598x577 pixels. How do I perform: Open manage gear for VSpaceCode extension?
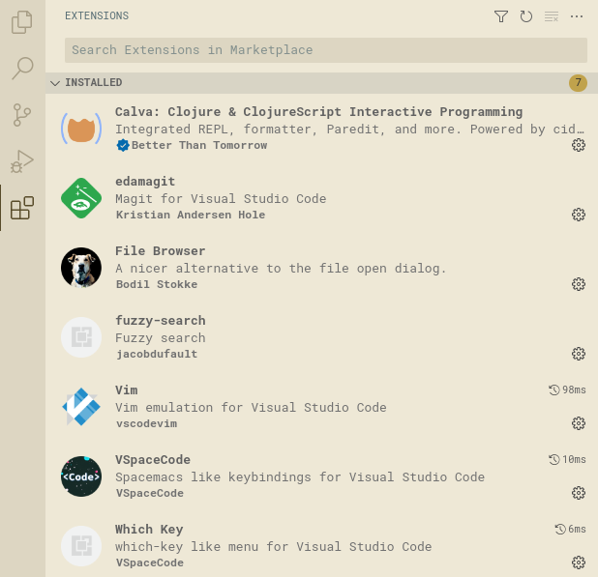(x=579, y=493)
